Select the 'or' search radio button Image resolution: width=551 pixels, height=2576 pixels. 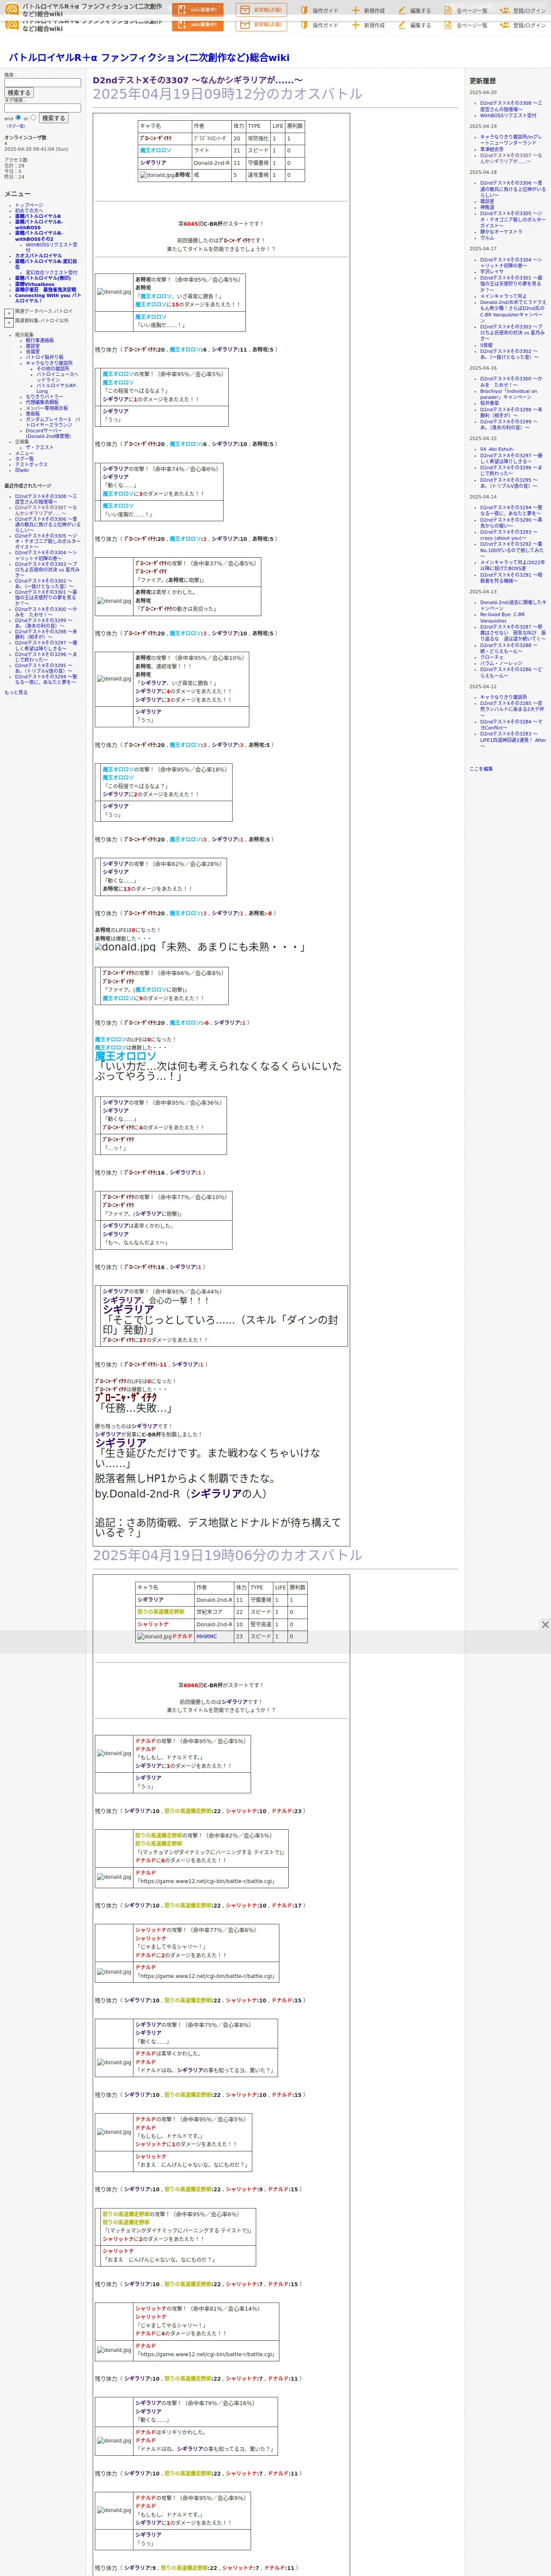coord(33,117)
